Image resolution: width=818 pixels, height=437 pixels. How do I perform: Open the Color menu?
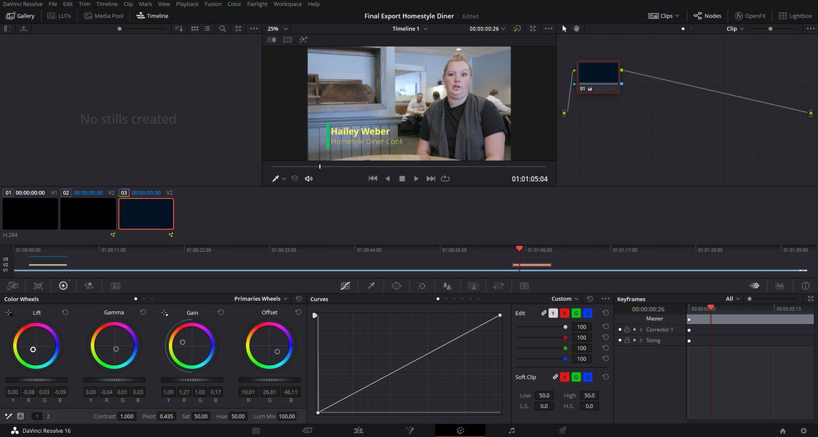pos(234,4)
